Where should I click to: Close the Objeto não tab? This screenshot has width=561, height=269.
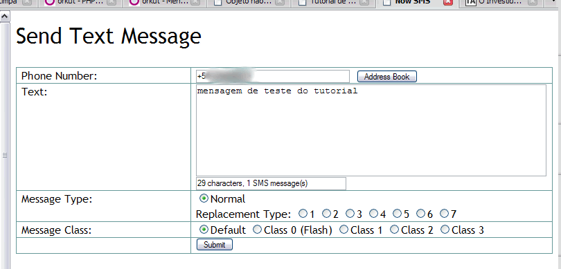pos(280,3)
